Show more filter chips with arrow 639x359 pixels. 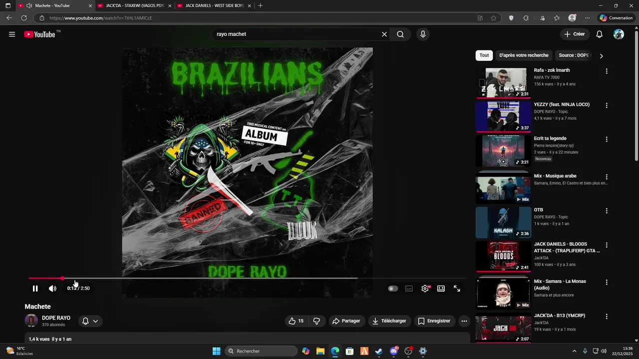(x=601, y=56)
